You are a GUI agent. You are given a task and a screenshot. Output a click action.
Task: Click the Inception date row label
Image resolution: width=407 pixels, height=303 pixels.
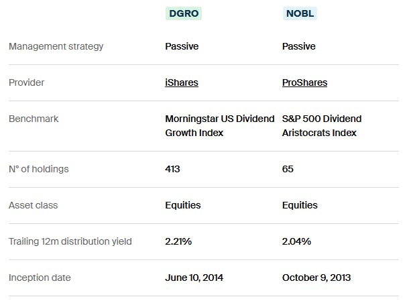click(x=40, y=278)
